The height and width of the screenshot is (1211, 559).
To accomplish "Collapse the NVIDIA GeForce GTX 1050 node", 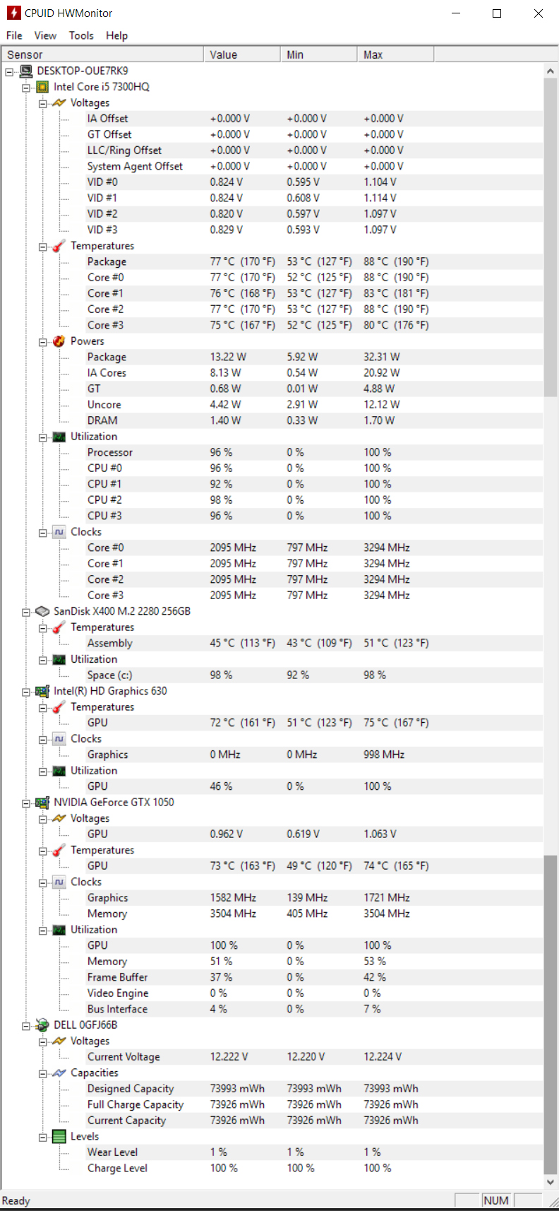I will click(x=26, y=803).
